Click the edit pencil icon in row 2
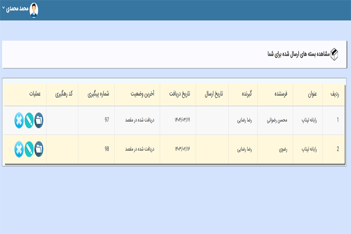351x234 pixels. point(29,149)
